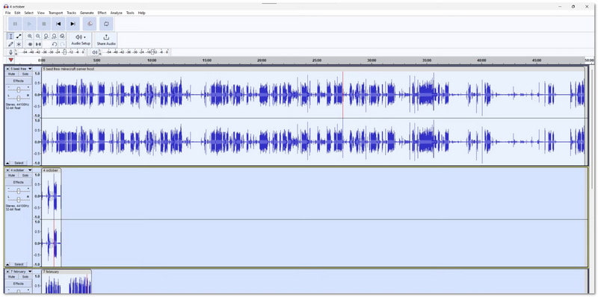Click the Pause transport button
The image size is (598, 297).
click(15, 24)
